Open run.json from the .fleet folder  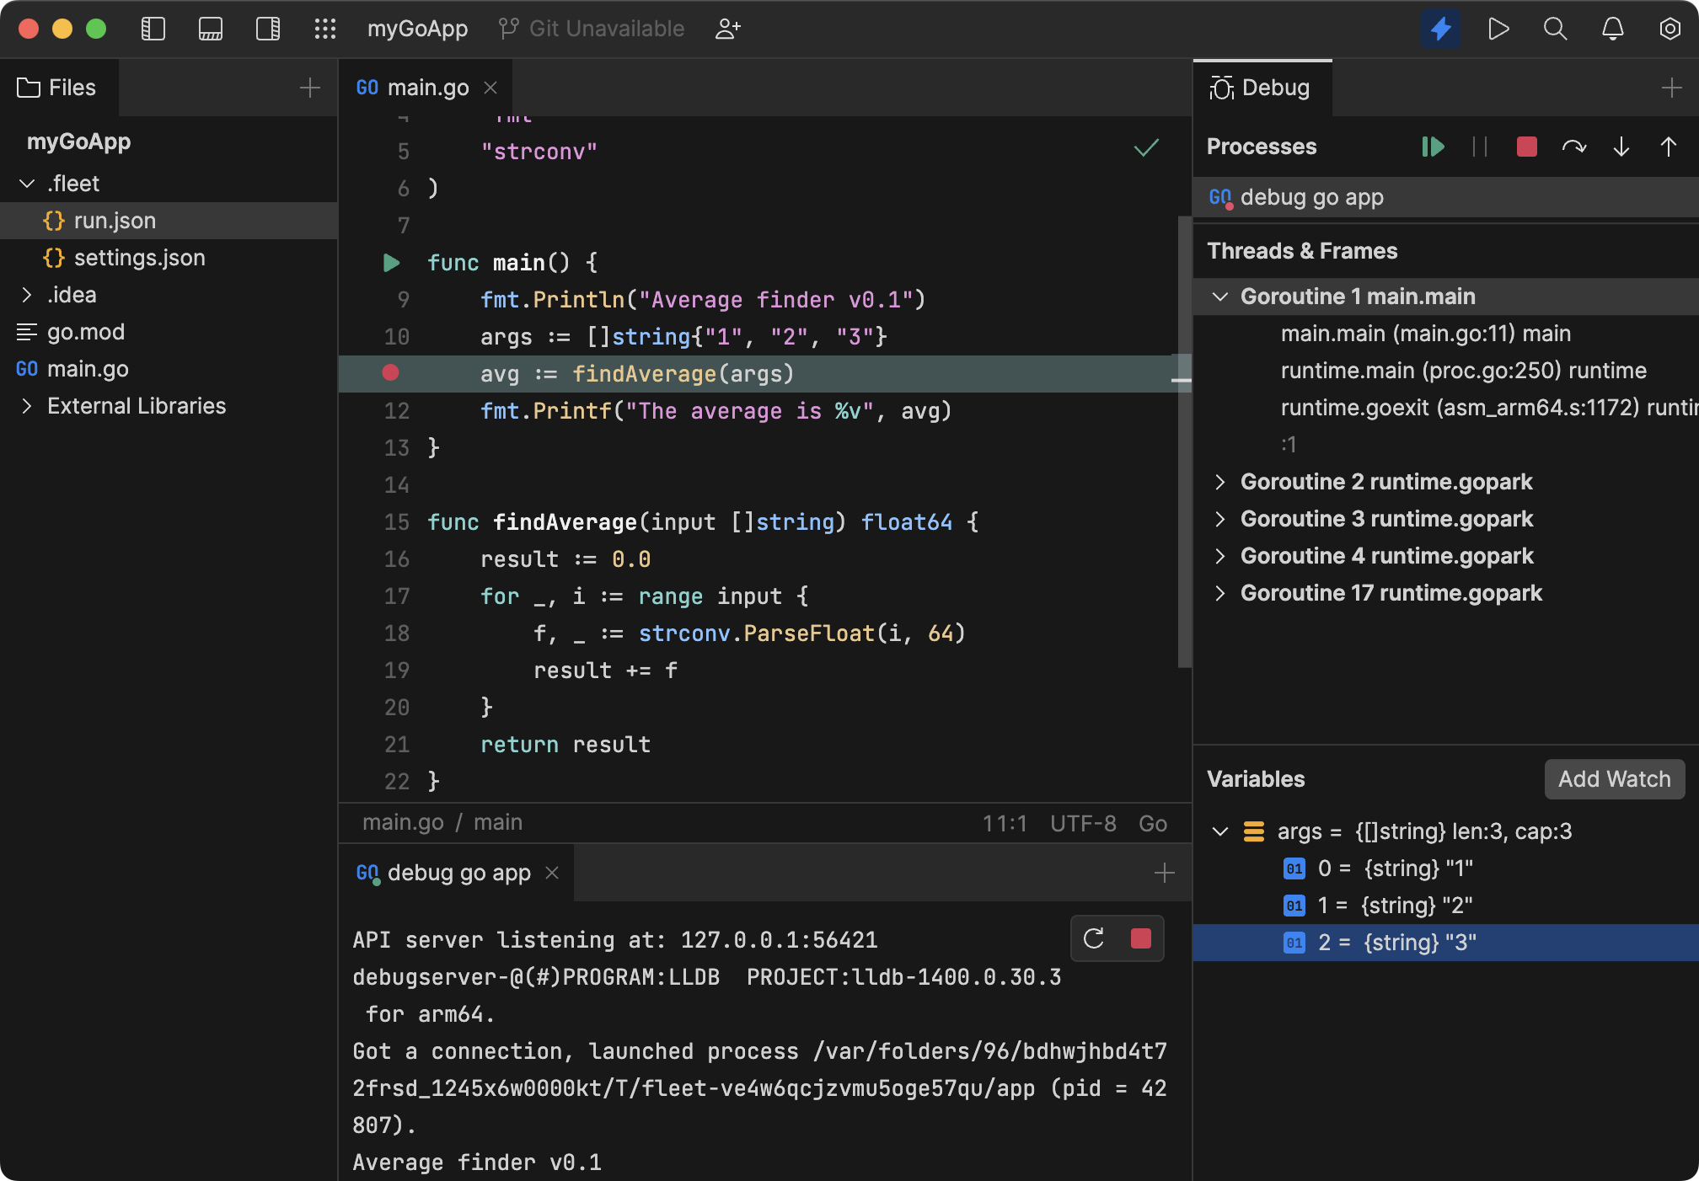pyautogui.click(x=115, y=220)
